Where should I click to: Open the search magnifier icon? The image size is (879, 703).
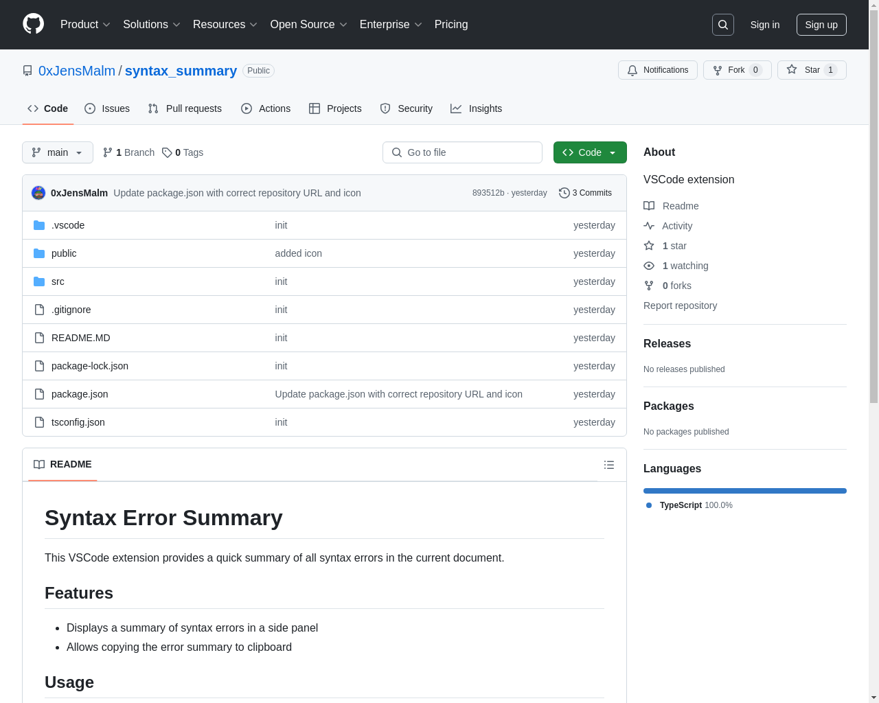coord(723,25)
